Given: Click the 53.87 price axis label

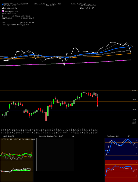Looking at the screenshot, I should coord(134,120).
